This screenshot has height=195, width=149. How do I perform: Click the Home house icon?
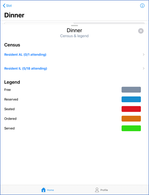coord(43,190)
